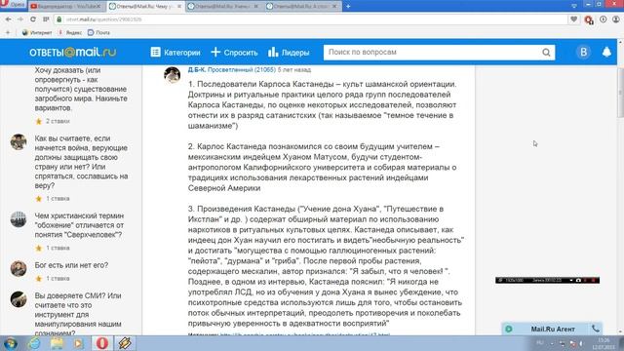The width and height of the screenshot is (624, 351).
Task: Close the YouTube video editor tab
Action: 98,7
